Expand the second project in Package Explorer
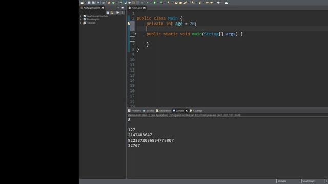This screenshot has width=328, height=184. 81,19
